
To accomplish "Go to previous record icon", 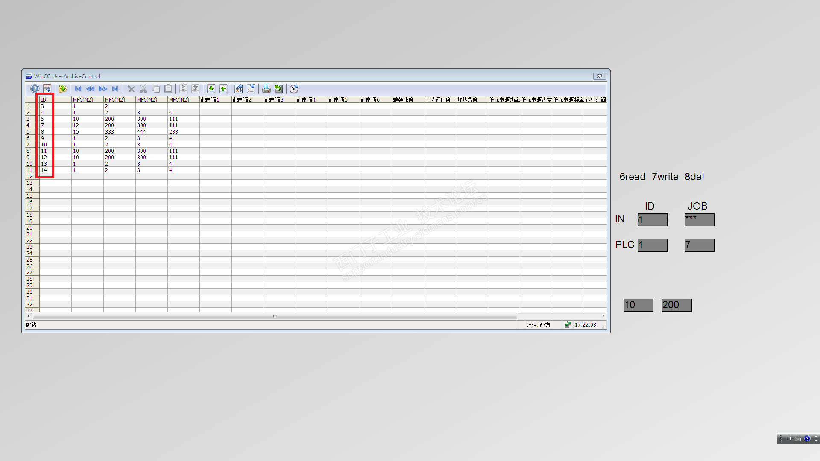I will [x=90, y=89].
